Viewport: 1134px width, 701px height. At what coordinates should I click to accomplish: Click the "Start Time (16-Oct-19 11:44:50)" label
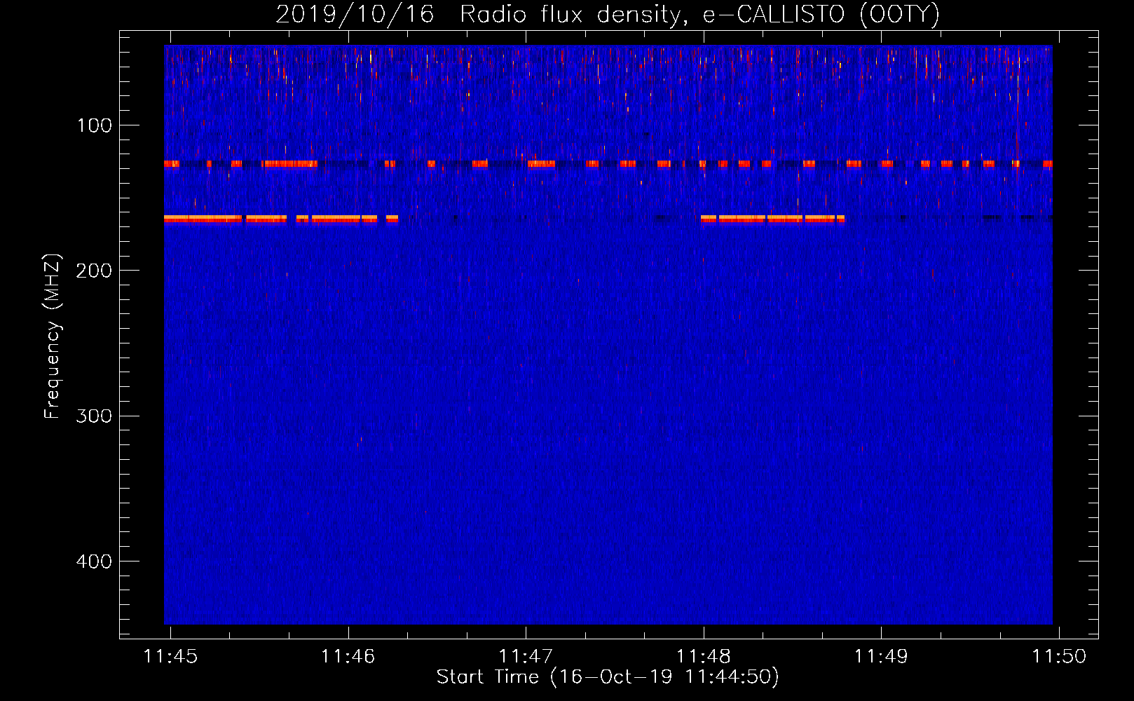tap(608, 677)
